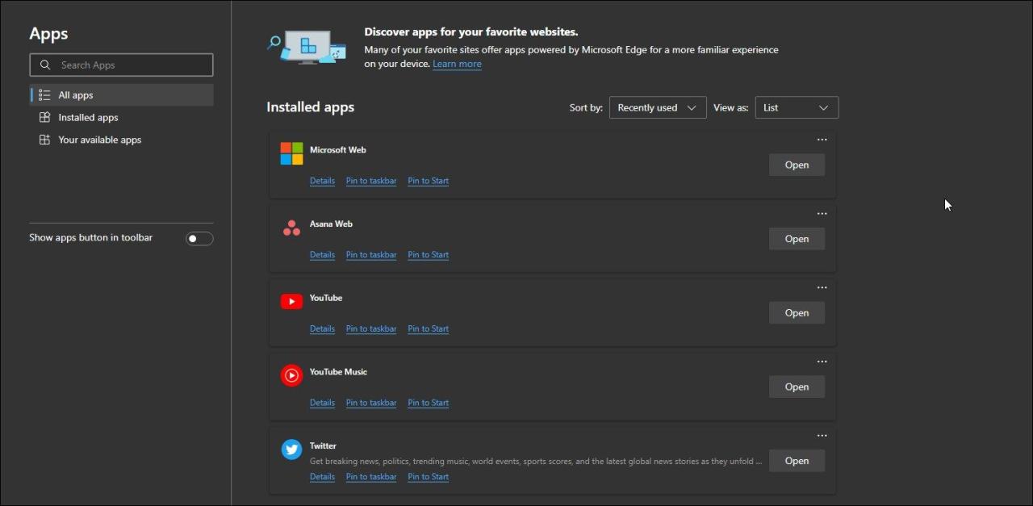Pin YouTube Music to taskbar
This screenshot has height=506, width=1033.
[x=371, y=403]
